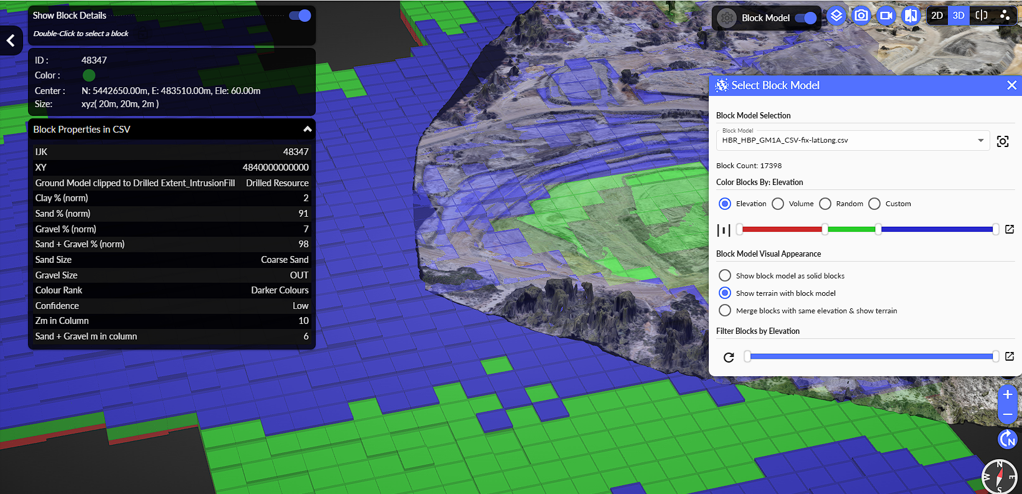Adjust the red-green color boundary handle
The width and height of the screenshot is (1022, 494).
pyautogui.click(x=825, y=229)
